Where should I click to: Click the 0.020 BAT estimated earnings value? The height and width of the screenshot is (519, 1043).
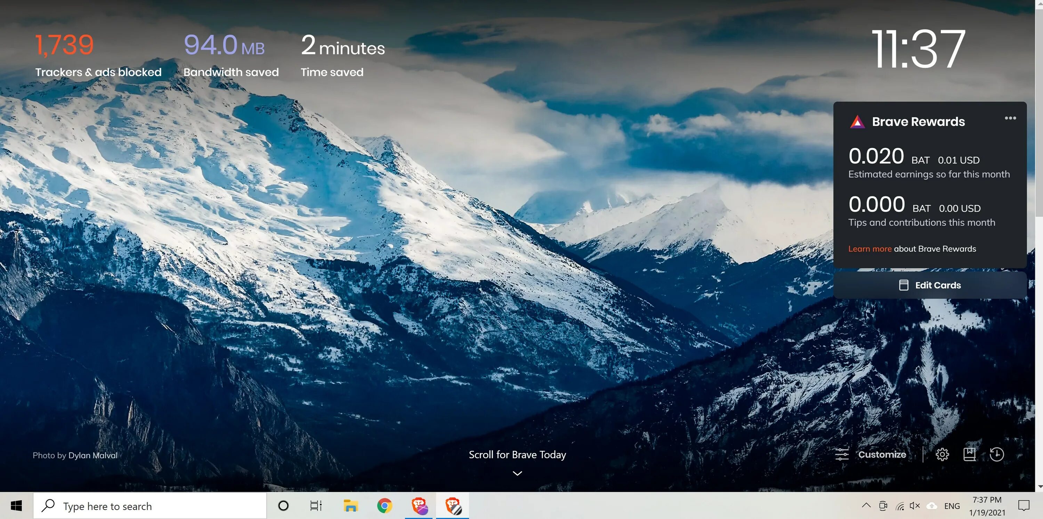click(x=876, y=156)
